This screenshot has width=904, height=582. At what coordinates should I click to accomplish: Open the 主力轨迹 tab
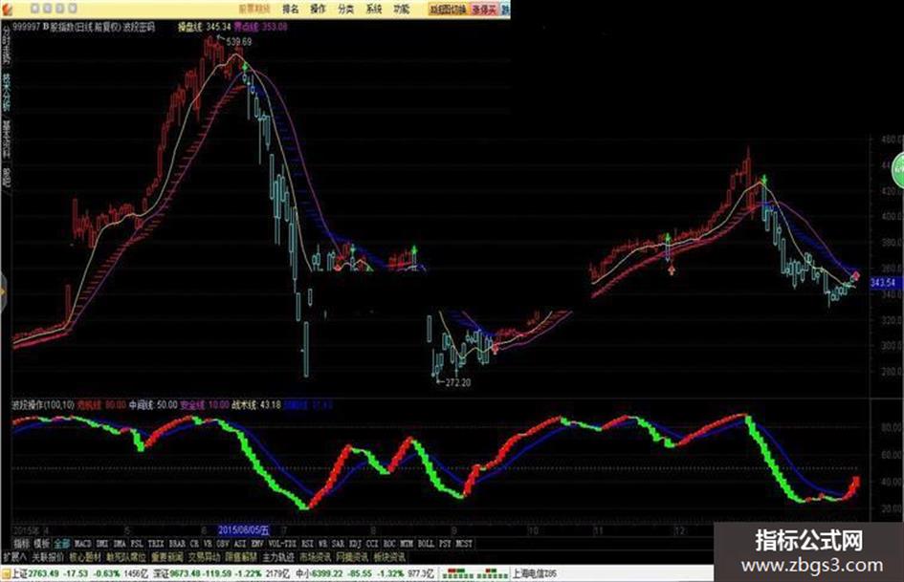point(278,557)
